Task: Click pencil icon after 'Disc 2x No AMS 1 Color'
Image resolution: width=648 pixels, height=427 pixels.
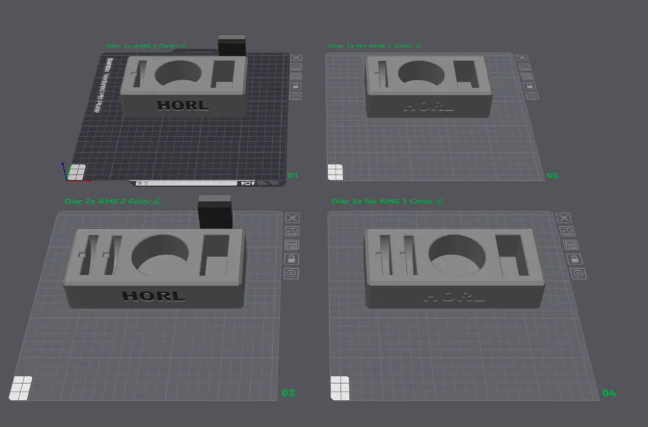Action: (x=439, y=202)
